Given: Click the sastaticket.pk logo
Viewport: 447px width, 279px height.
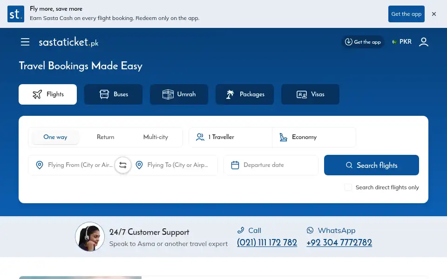Looking at the screenshot, I should (x=68, y=42).
